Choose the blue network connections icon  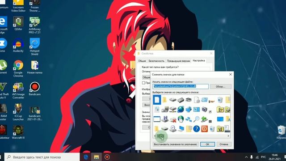click(x=189, y=119)
